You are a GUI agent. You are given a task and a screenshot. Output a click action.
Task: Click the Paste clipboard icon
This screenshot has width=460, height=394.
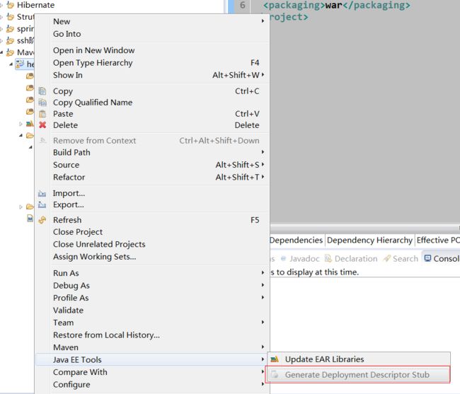[42, 114]
